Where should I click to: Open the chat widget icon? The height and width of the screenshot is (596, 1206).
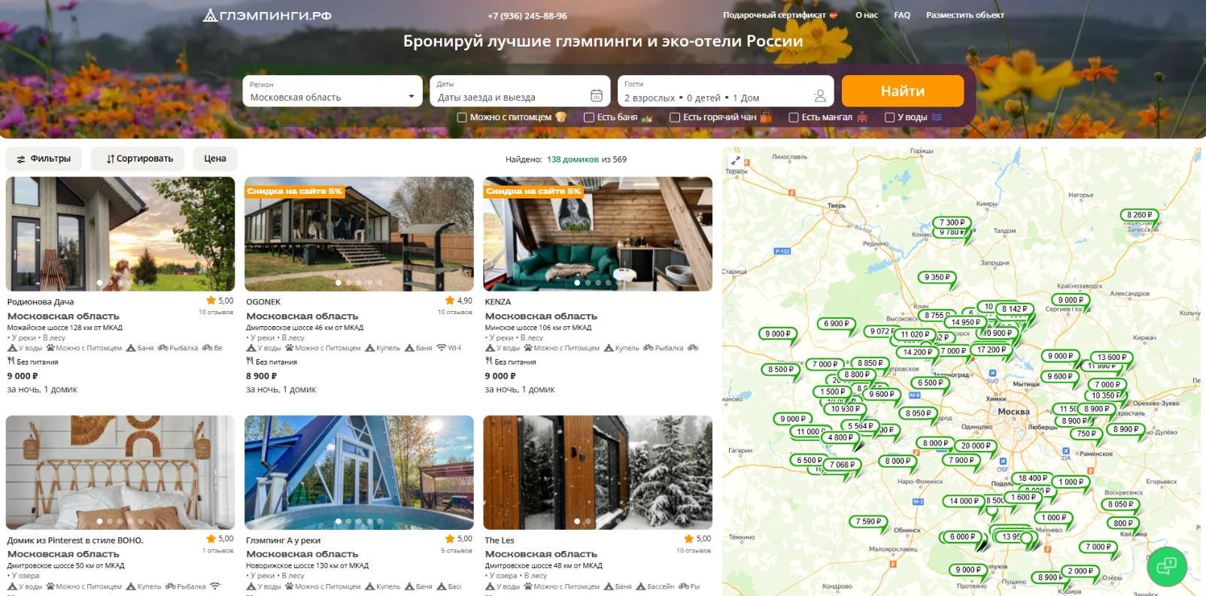pyautogui.click(x=1166, y=565)
